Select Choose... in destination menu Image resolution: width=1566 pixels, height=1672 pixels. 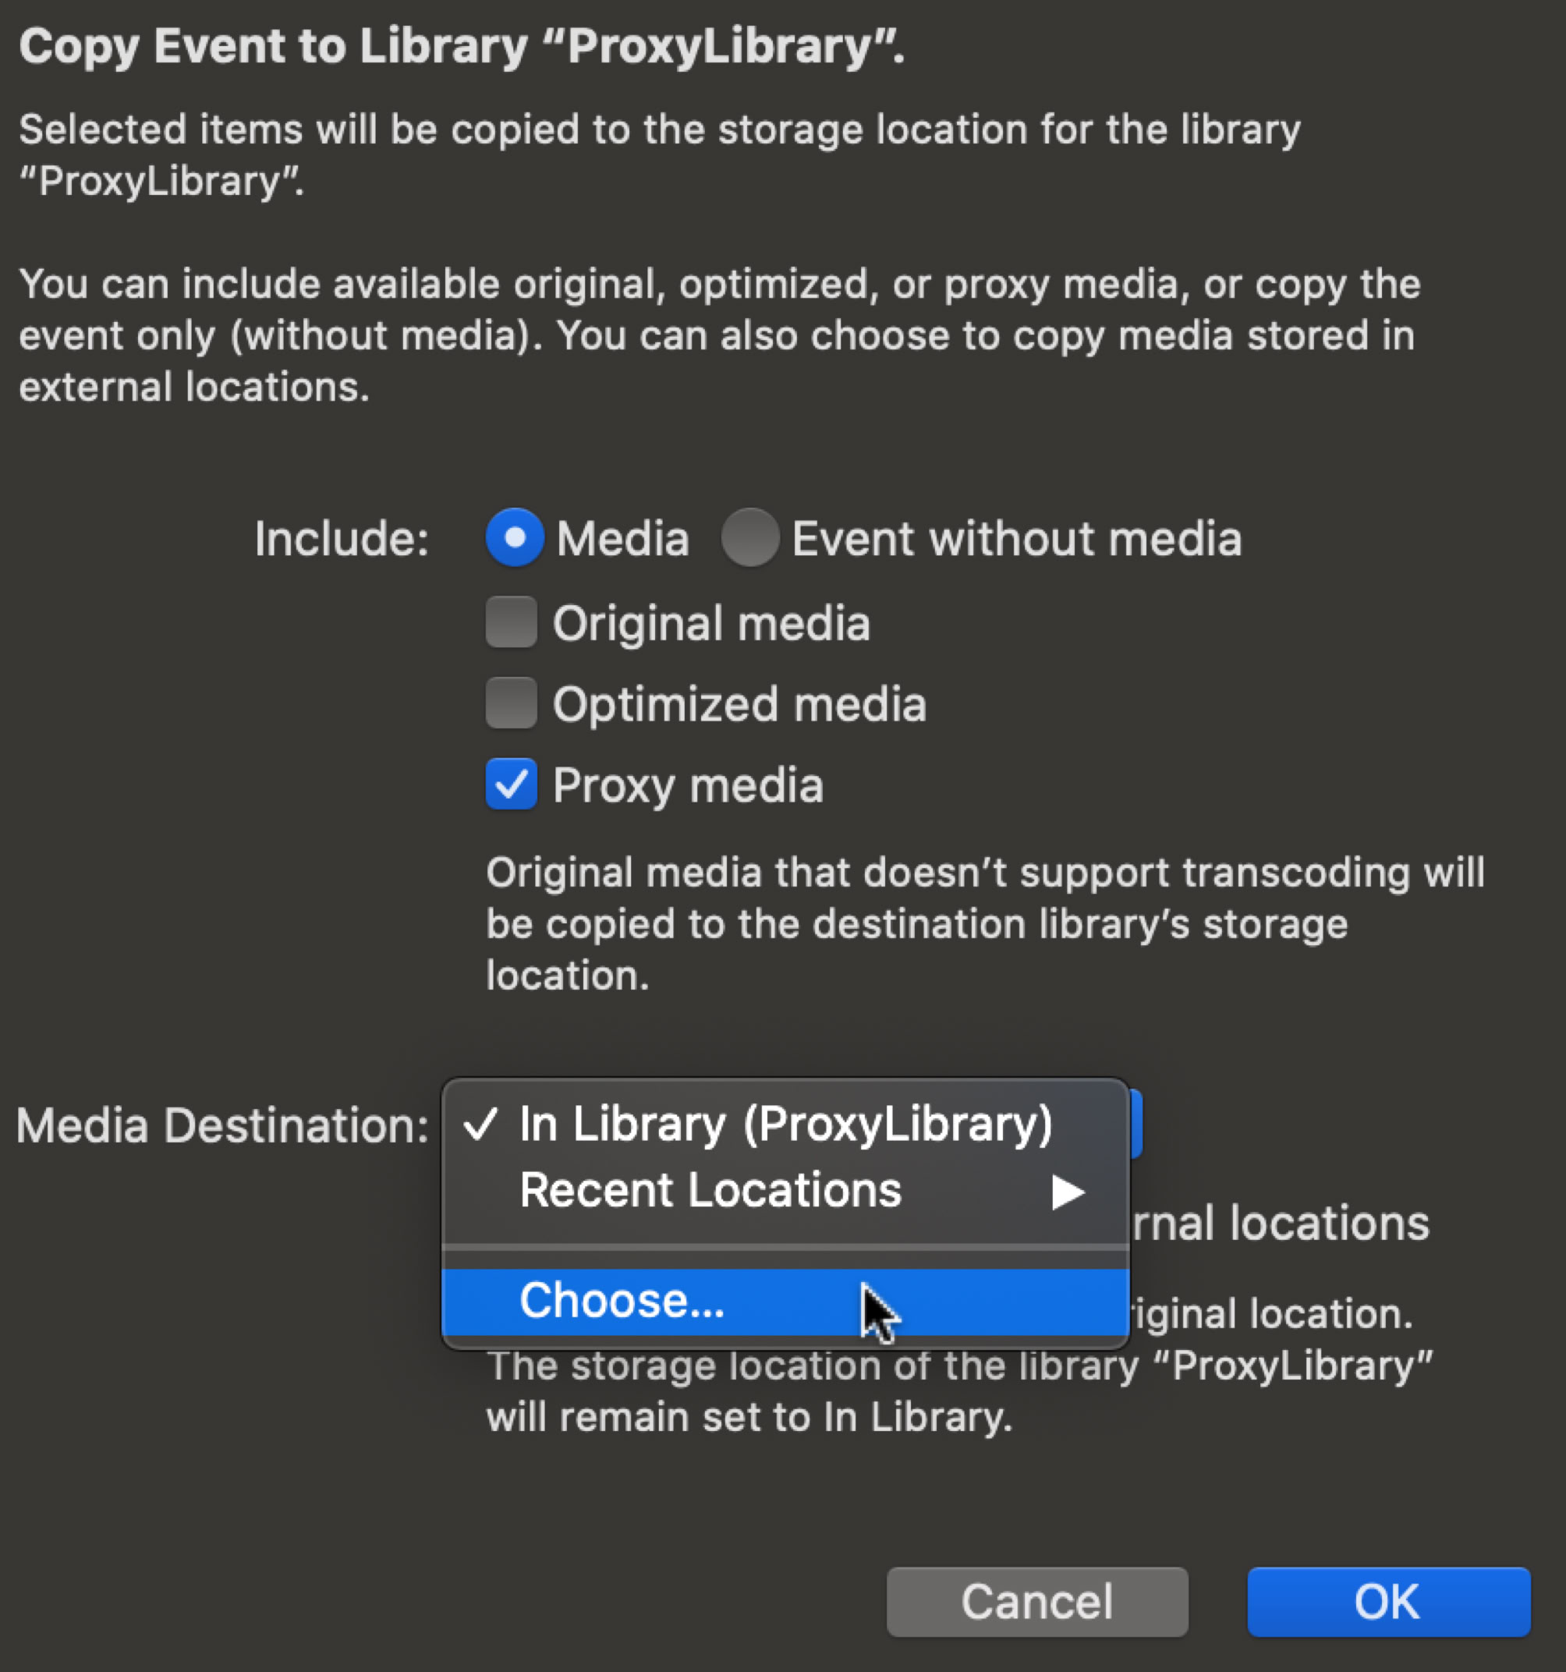coord(622,1300)
